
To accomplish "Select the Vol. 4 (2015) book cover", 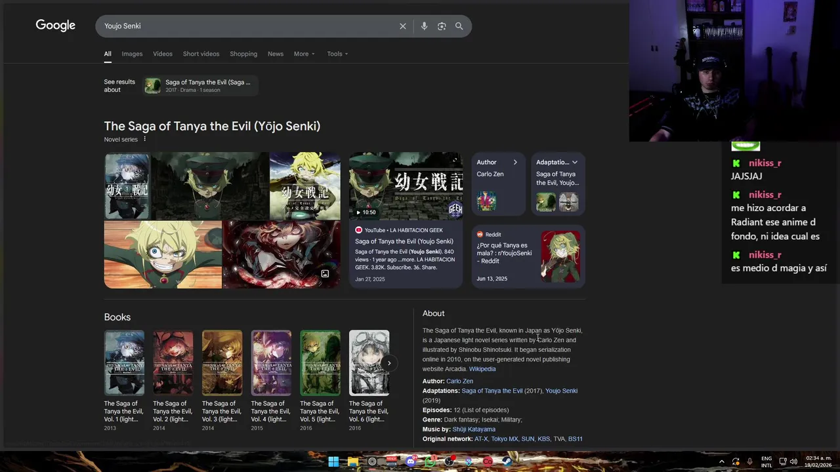I will (x=271, y=363).
